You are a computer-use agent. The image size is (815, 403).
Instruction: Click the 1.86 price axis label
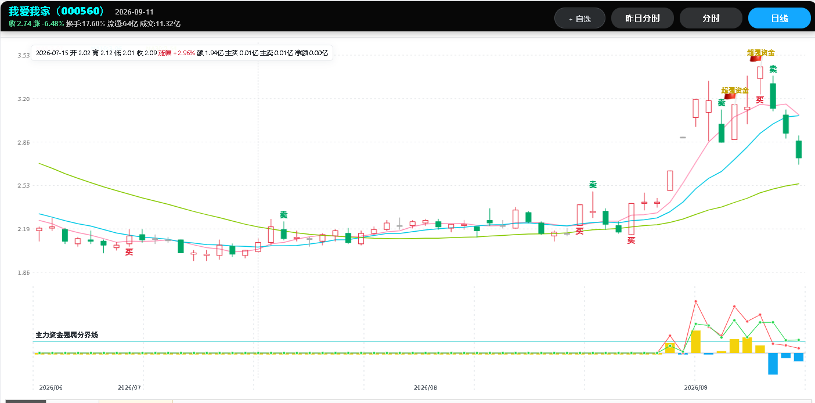[24, 272]
